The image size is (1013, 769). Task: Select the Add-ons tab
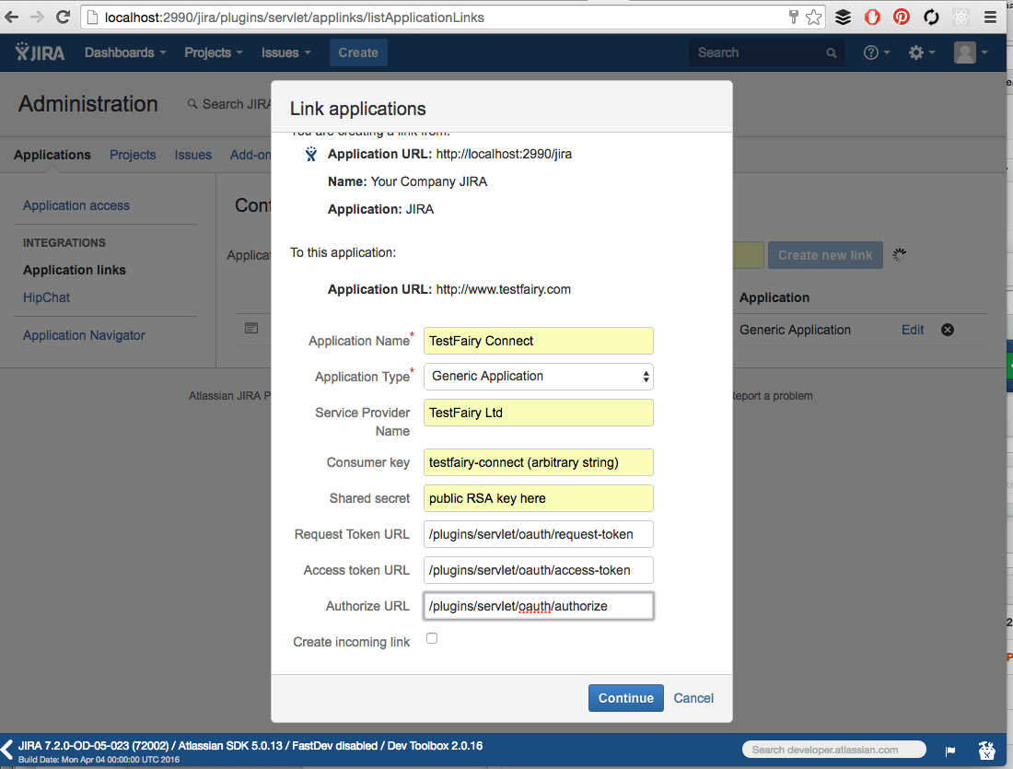click(250, 155)
